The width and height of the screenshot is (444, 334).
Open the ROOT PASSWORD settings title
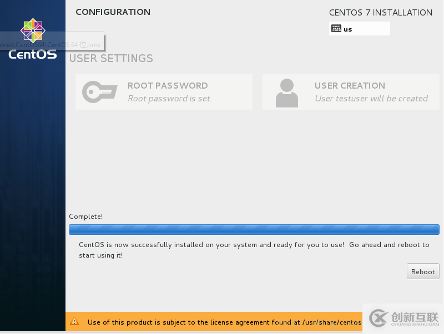tap(168, 86)
